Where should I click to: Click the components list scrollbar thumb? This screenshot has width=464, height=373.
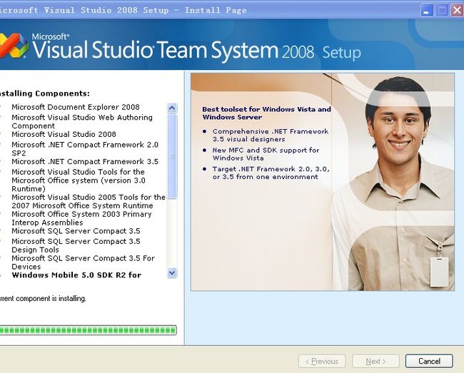pos(172,156)
